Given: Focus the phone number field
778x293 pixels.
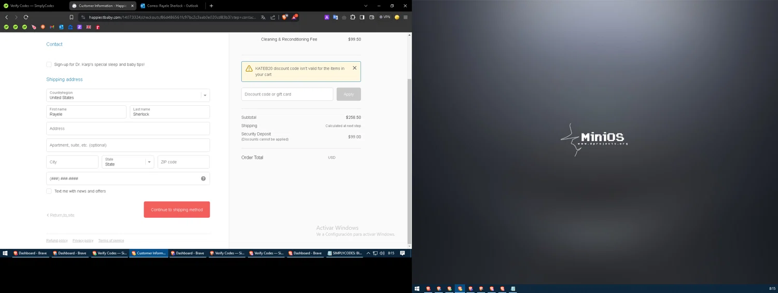Looking at the screenshot, I should coord(128,178).
